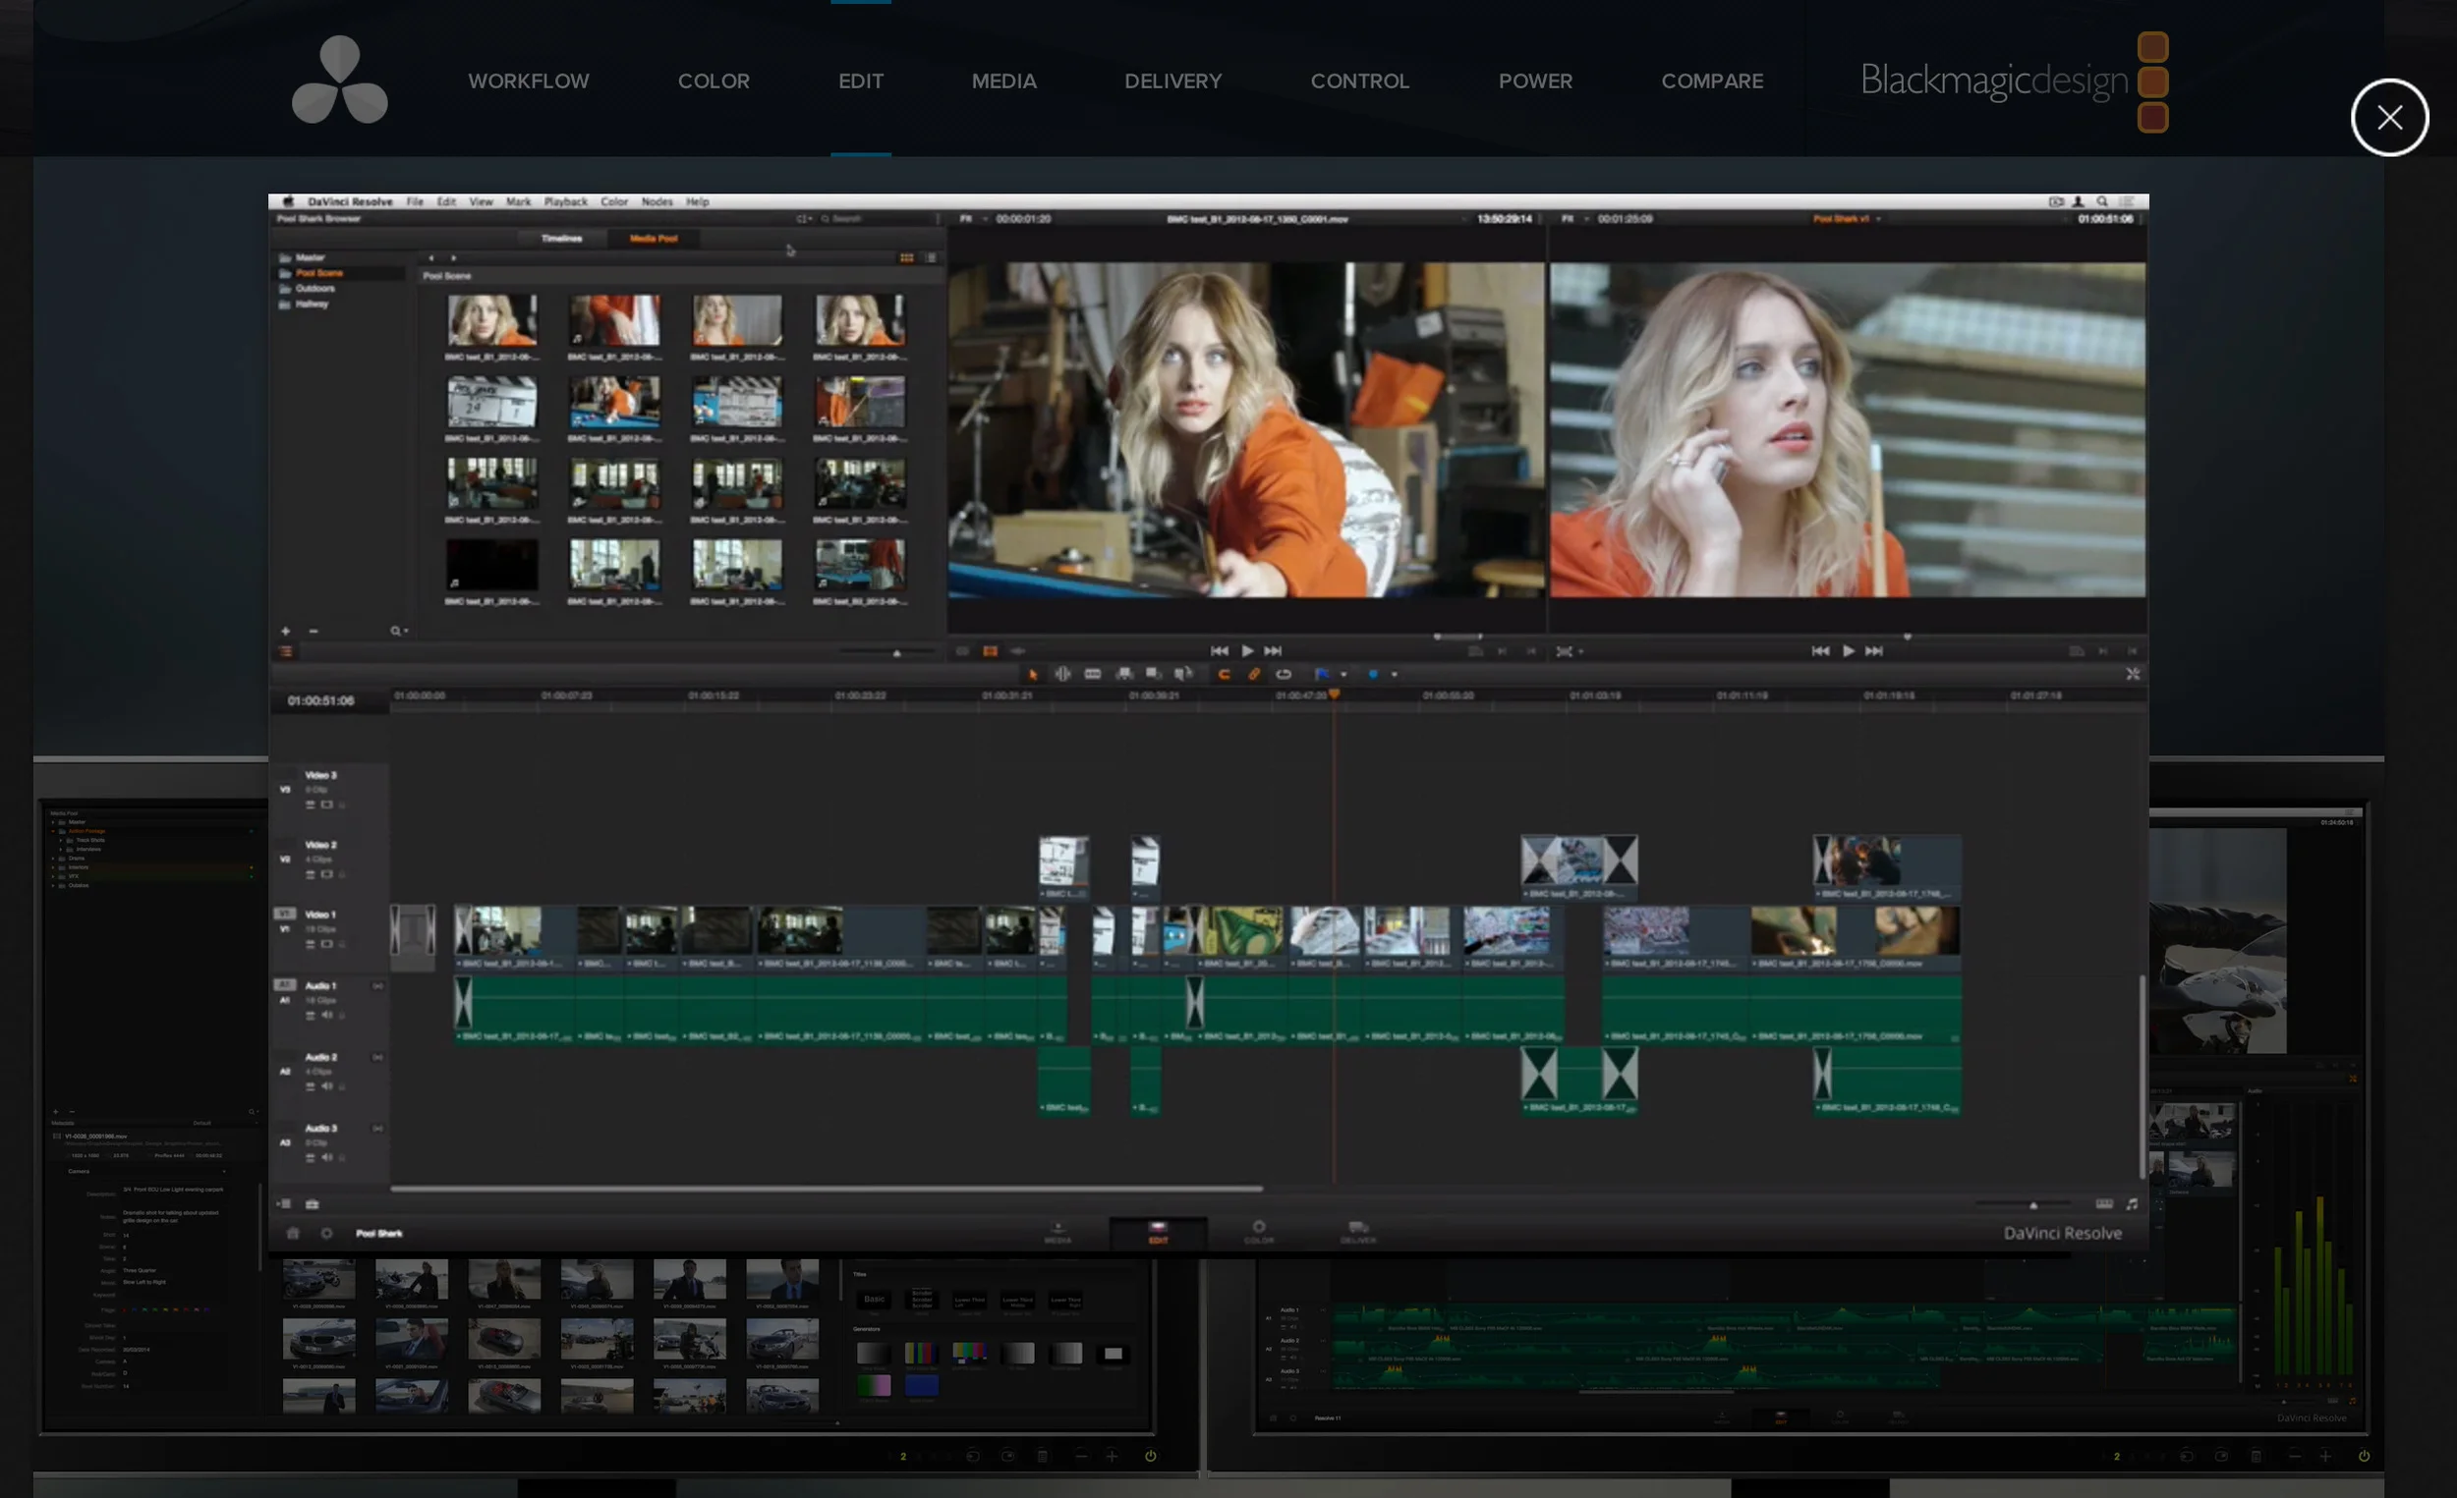The width and height of the screenshot is (2457, 1498).
Task: Select the Outdoors bin folder
Action: click(x=315, y=289)
